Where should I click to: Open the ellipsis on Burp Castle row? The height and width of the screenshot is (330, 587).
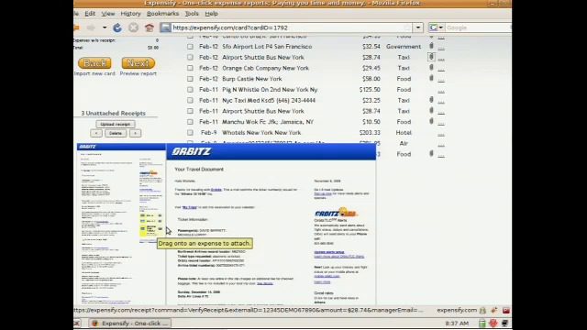[441, 81]
